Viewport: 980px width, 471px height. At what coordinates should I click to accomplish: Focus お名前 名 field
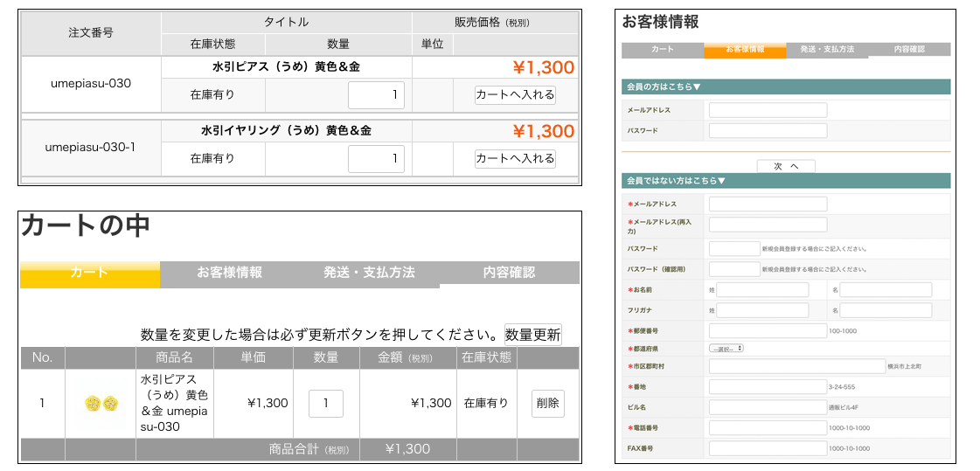pos(886,290)
